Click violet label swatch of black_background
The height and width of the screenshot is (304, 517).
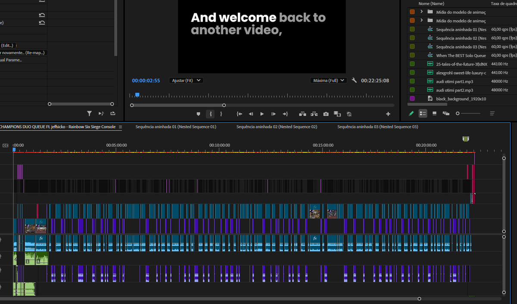(412, 98)
